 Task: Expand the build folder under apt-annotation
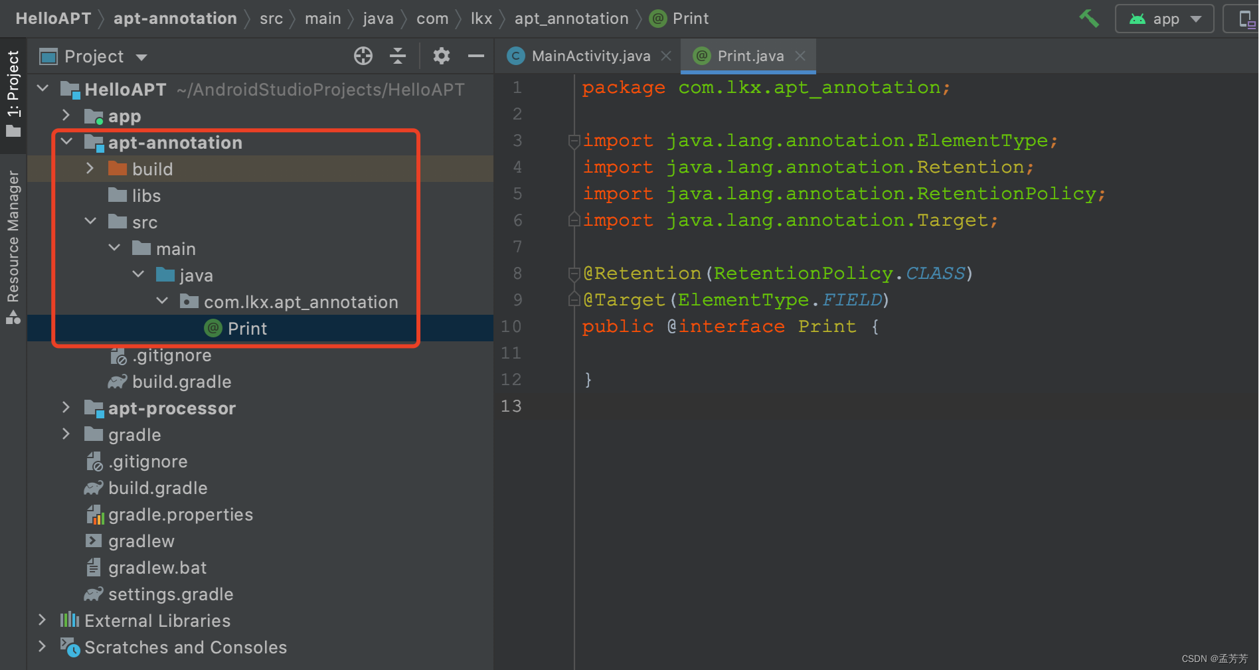(90, 169)
